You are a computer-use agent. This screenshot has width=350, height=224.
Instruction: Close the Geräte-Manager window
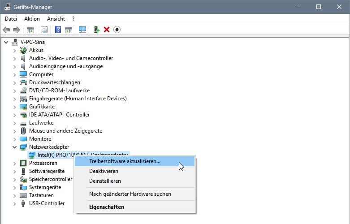pyautogui.click(x=339, y=7)
